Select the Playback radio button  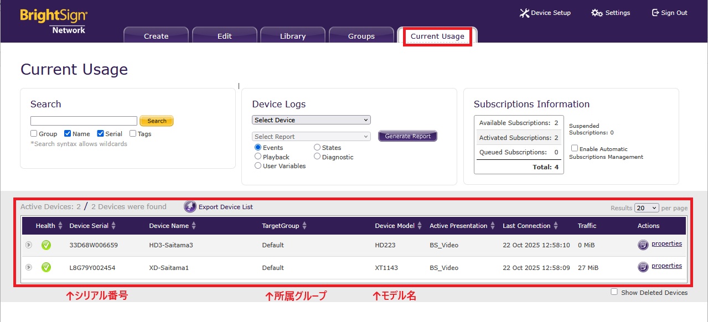point(258,157)
